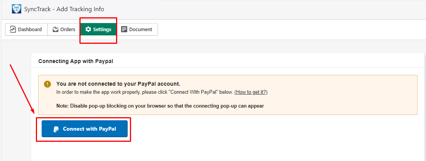Switch to the Orders tab

click(64, 29)
